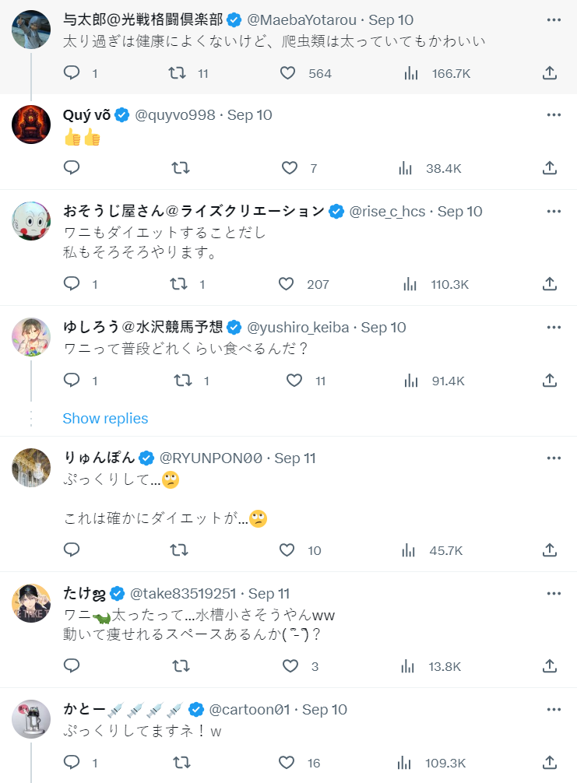
Task: Reply to Quý võ's tweet
Action: [72, 168]
